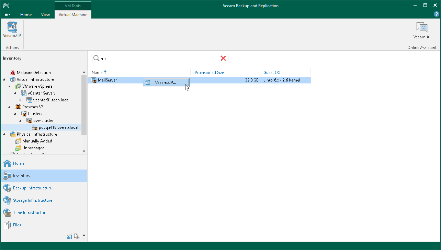Click the Clusters node icon
The height and width of the screenshot is (250, 441).
pos(24,114)
